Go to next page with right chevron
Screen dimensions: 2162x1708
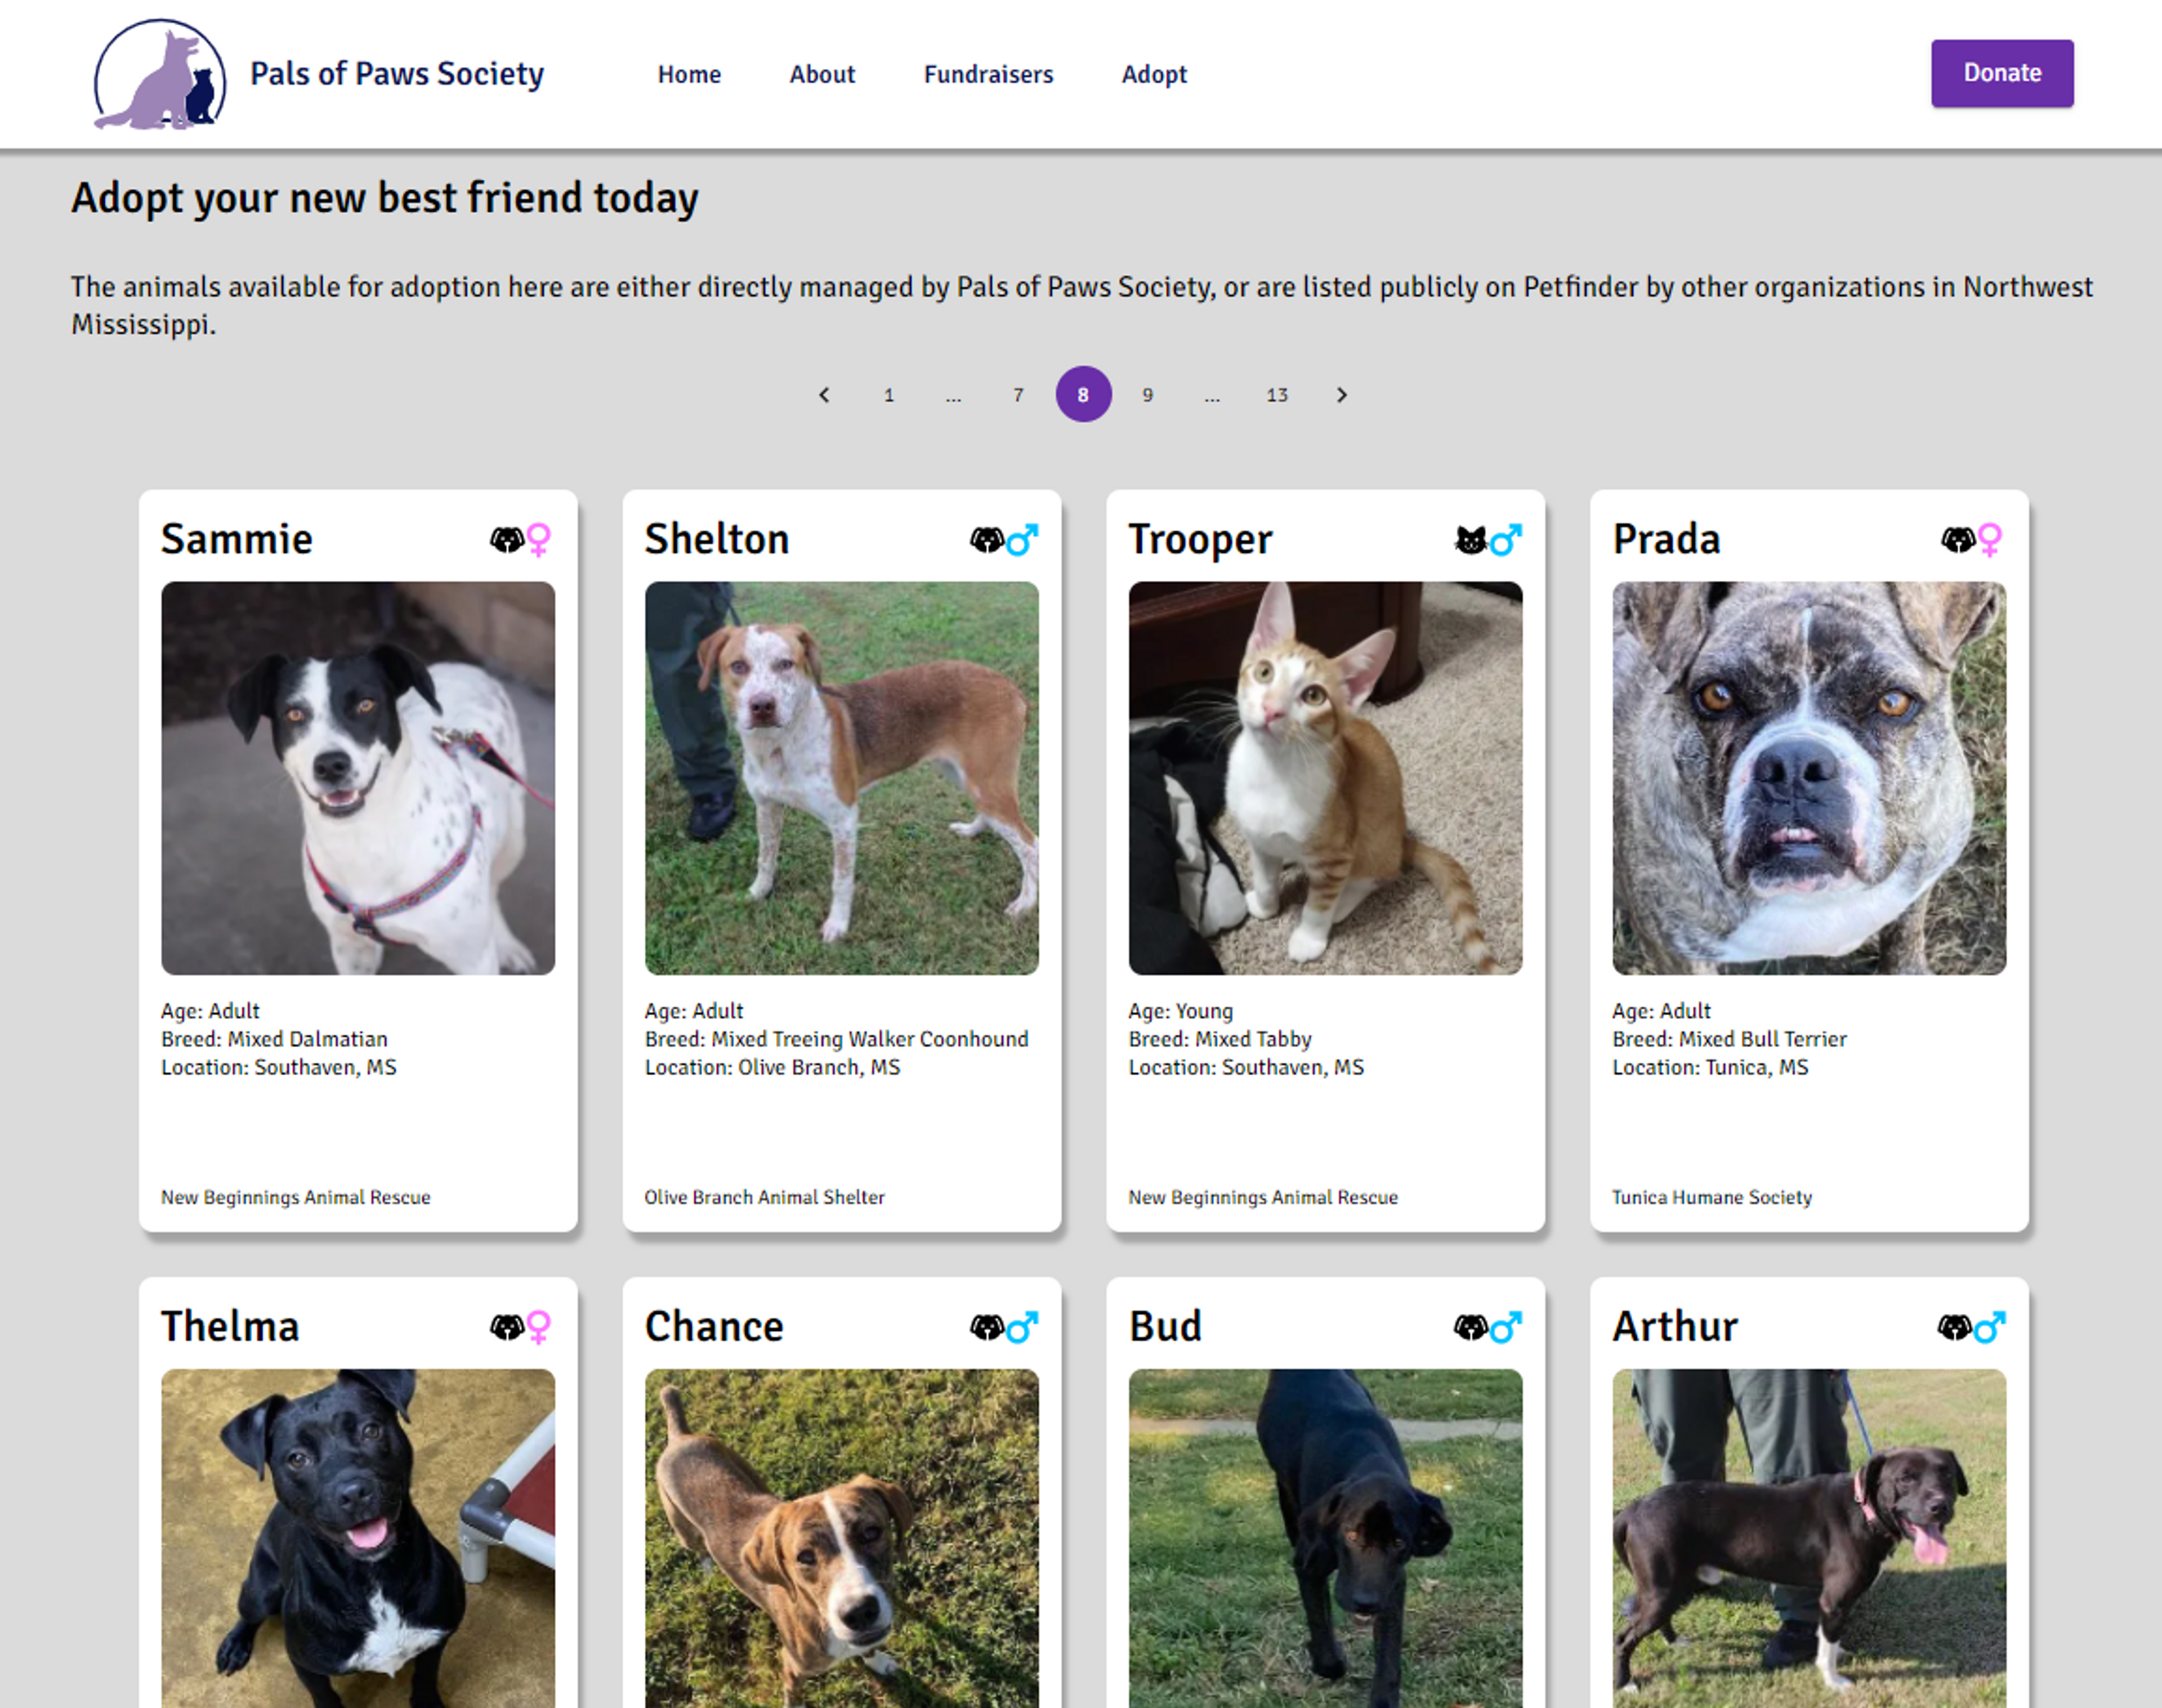pos(1342,395)
